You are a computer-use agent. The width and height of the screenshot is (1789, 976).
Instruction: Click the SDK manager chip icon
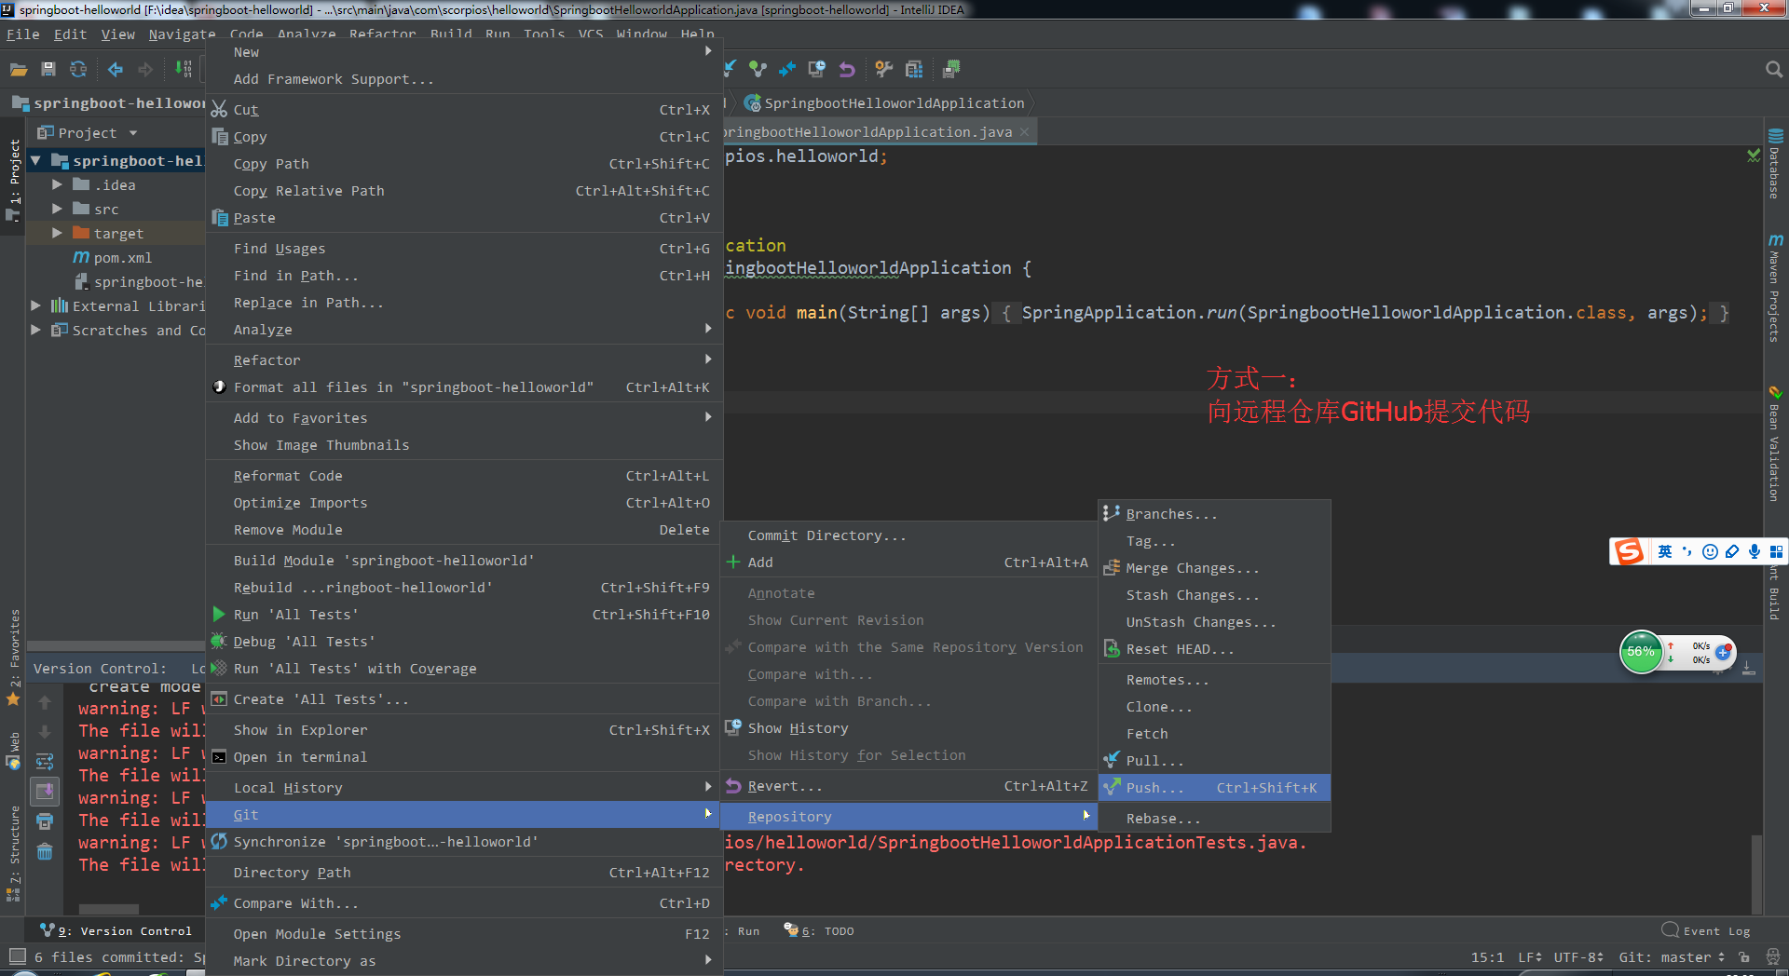tap(951, 69)
